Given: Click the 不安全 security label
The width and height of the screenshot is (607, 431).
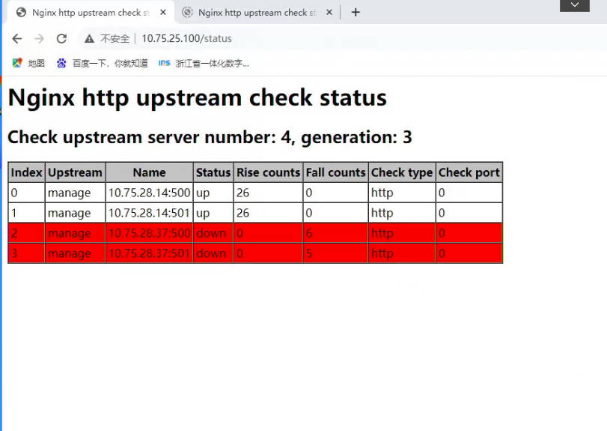Looking at the screenshot, I should [115, 38].
